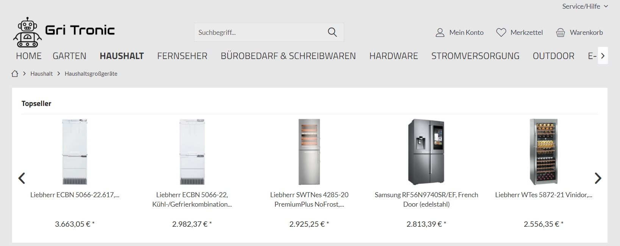Open the HOME menu item

click(x=29, y=56)
